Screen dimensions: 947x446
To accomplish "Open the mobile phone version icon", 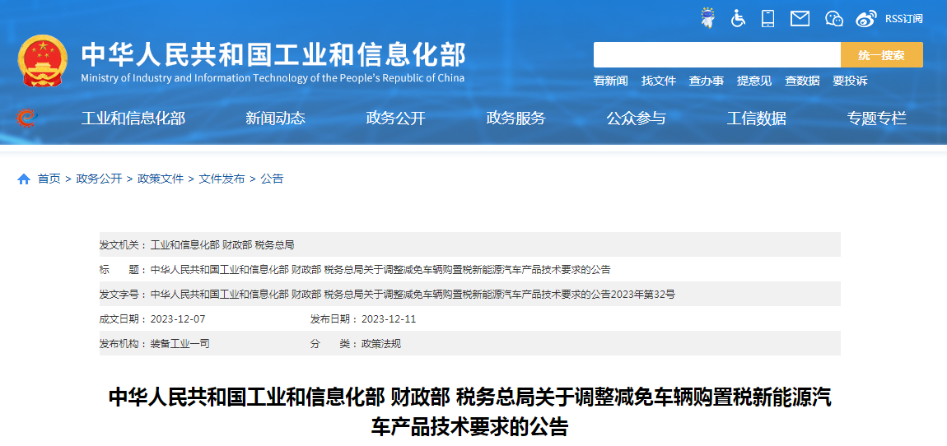I will (767, 18).
